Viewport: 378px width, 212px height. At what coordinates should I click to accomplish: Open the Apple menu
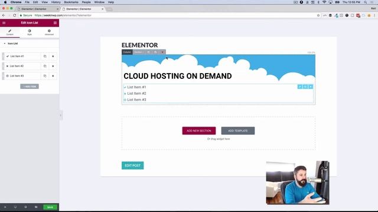pos(5,2)
